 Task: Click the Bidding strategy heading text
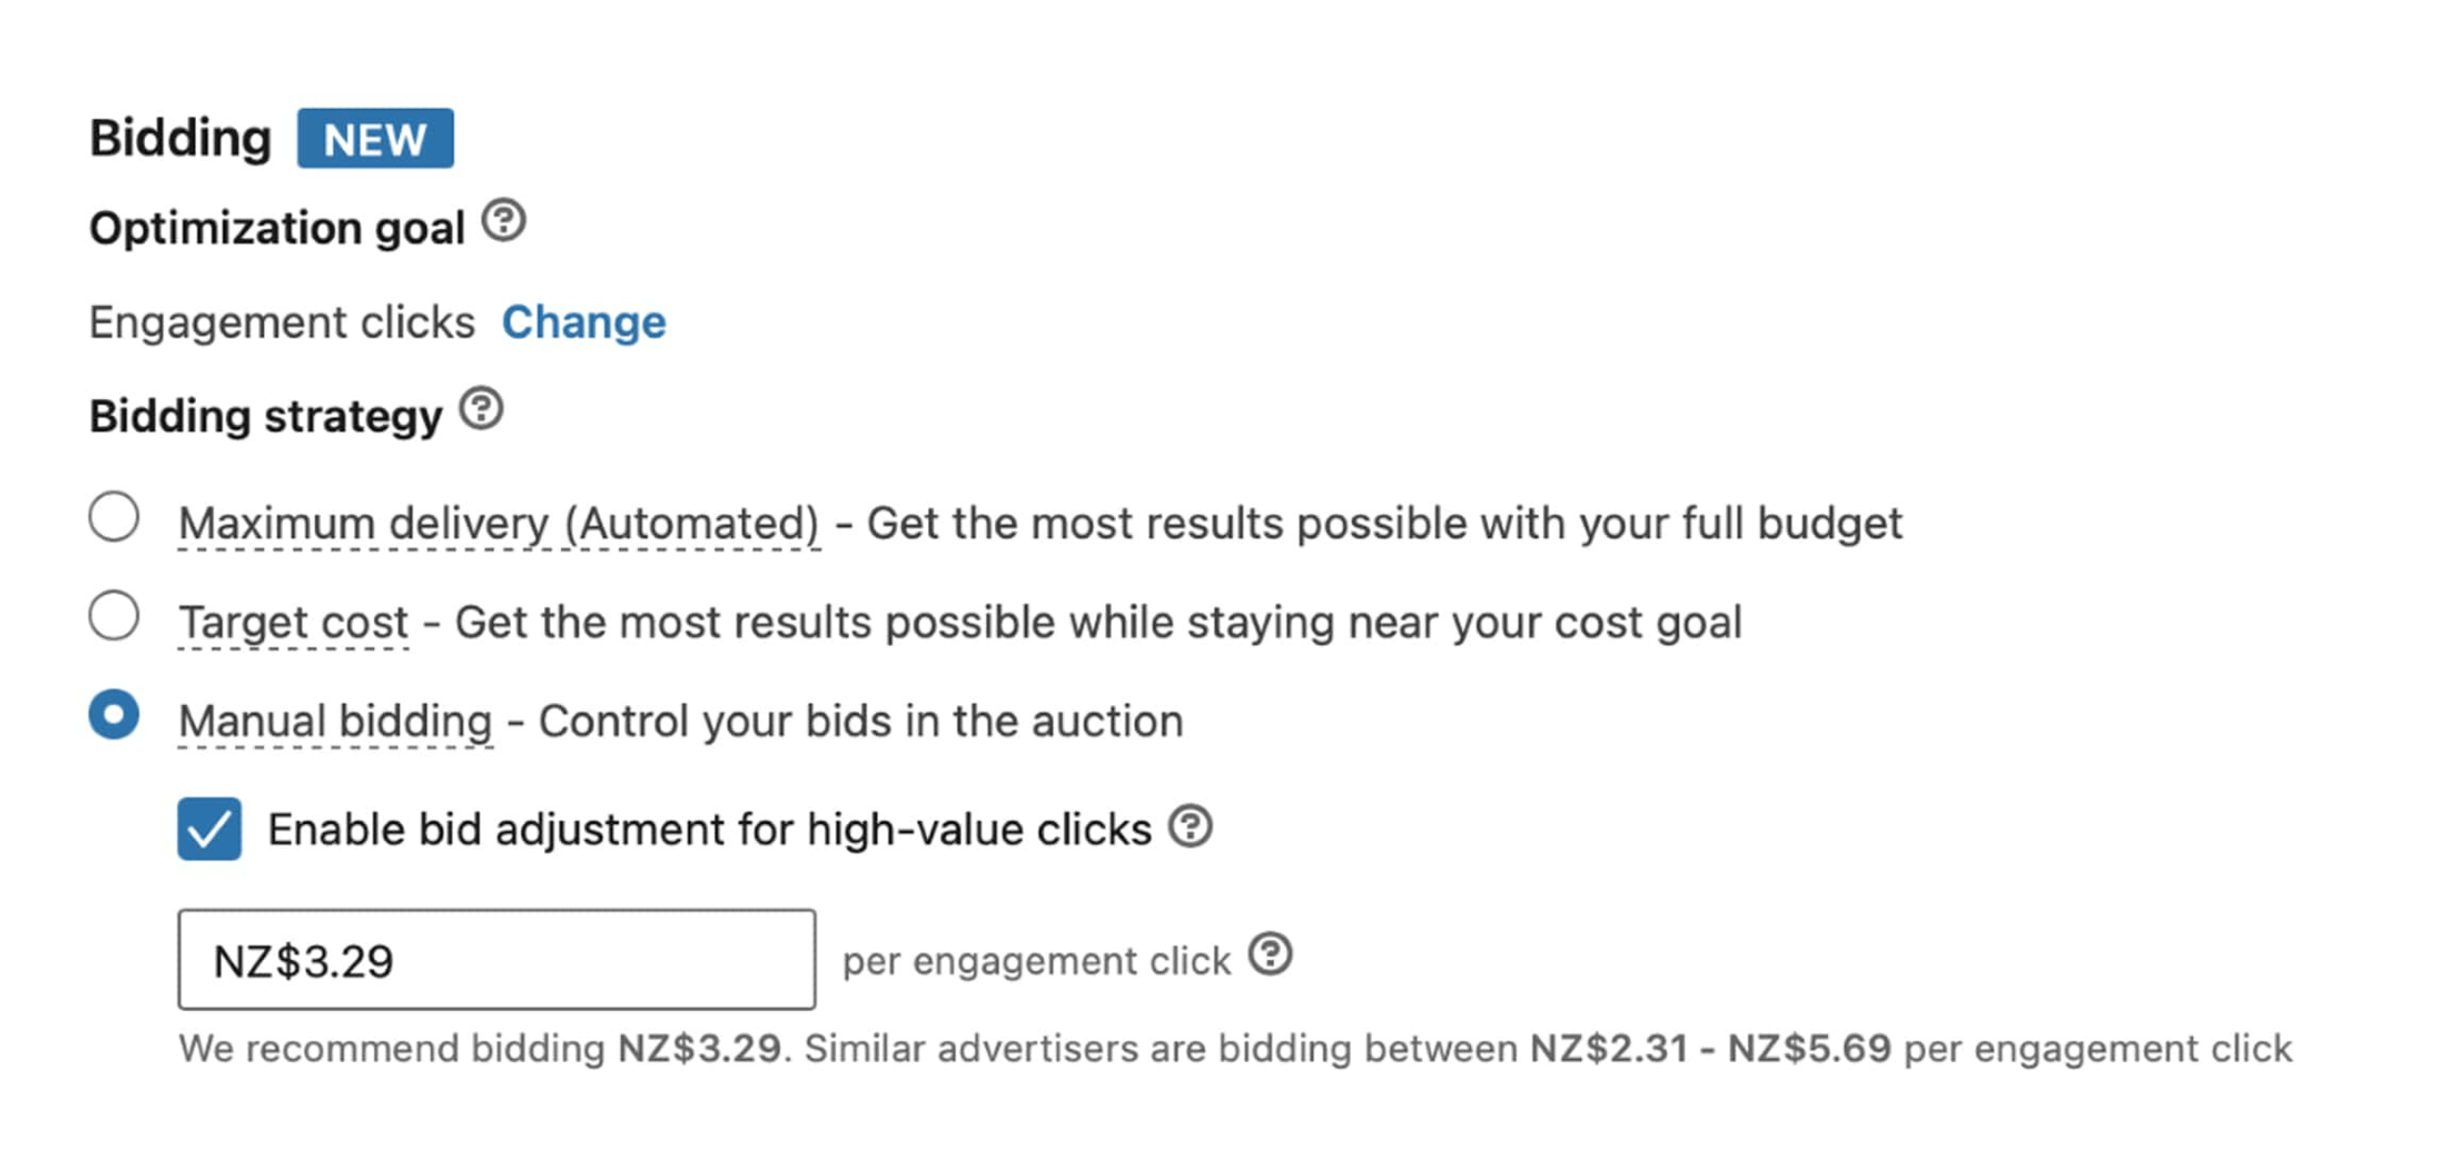266,416
